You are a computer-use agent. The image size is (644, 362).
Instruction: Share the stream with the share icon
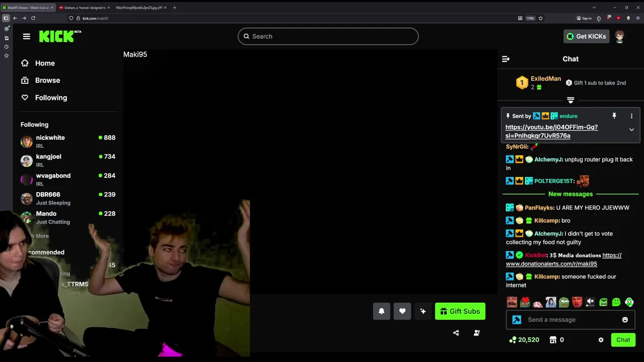[x=456, y=333]
